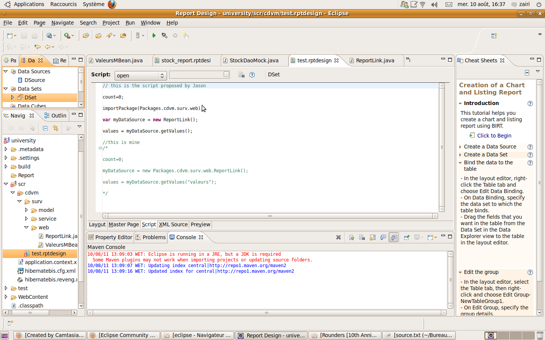Open the Navigate menu

(x=62, y=23)
